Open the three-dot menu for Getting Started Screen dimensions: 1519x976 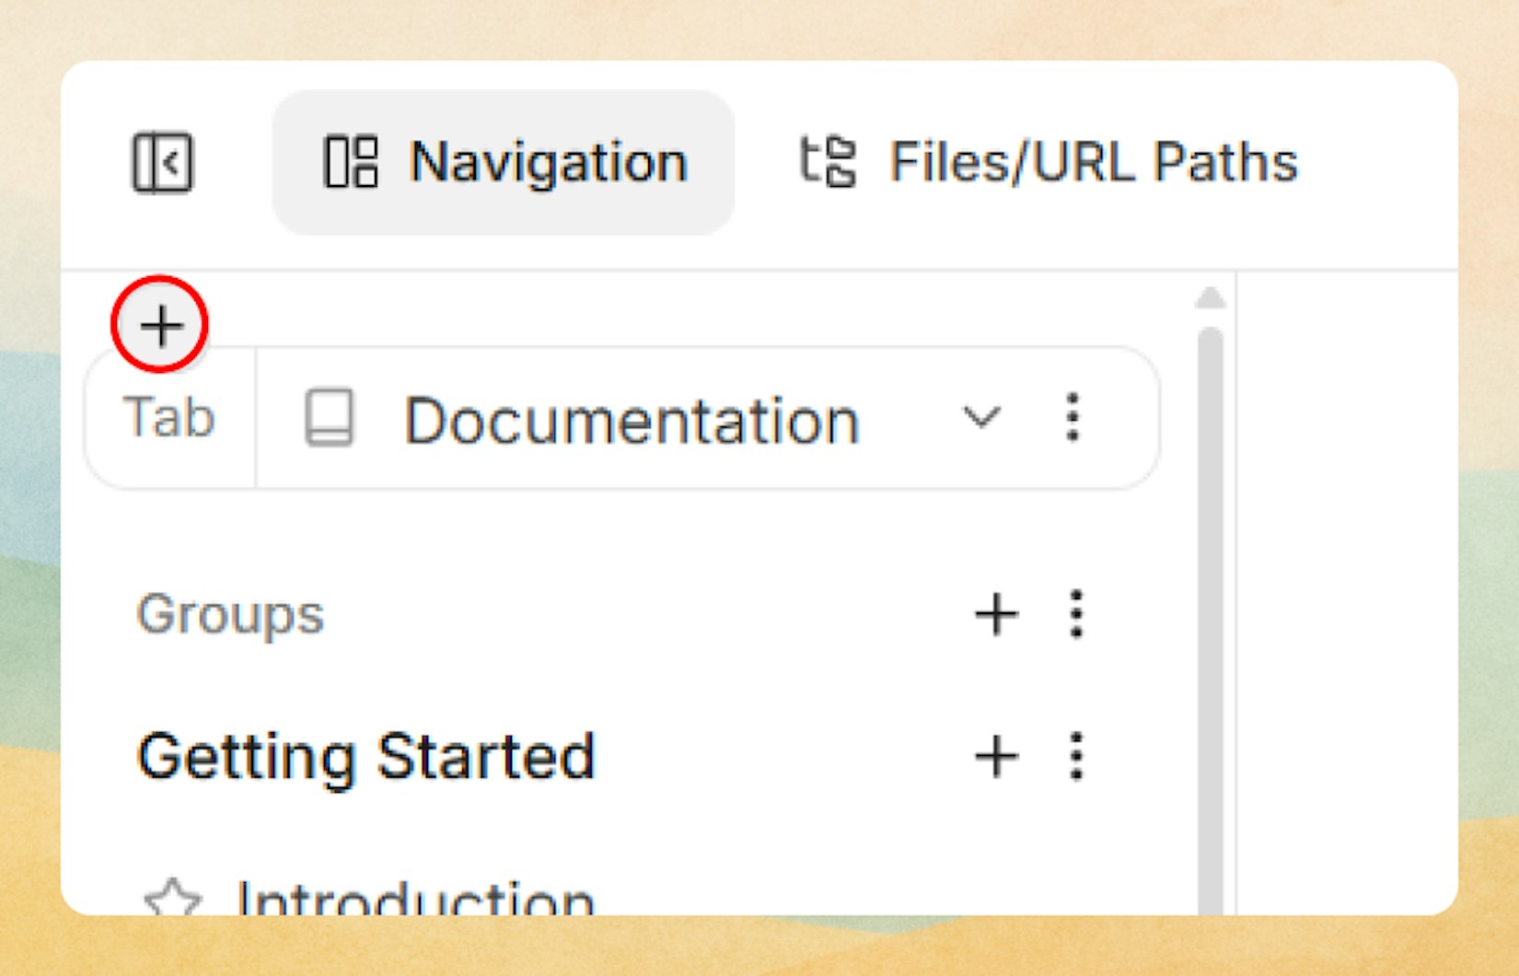pyautogui.click(x=1075, y=757)
